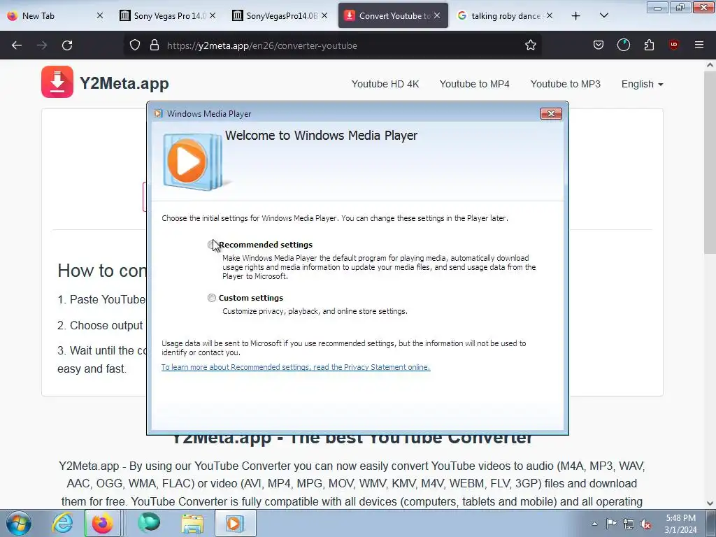
Task: Click the tracking protection shield icon
Action: 135,45
